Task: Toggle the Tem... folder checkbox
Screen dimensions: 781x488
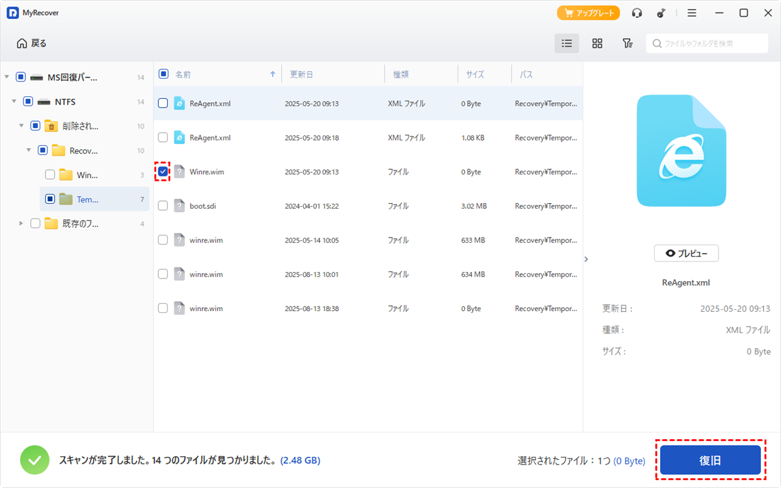Action: click(50, 199)
